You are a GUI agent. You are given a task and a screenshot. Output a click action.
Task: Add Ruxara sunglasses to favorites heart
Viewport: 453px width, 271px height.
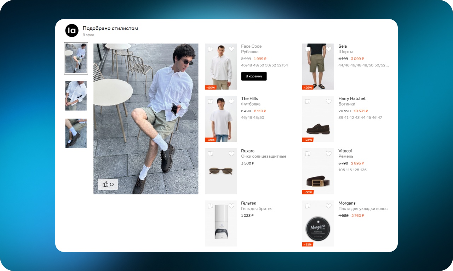[231, 153]
